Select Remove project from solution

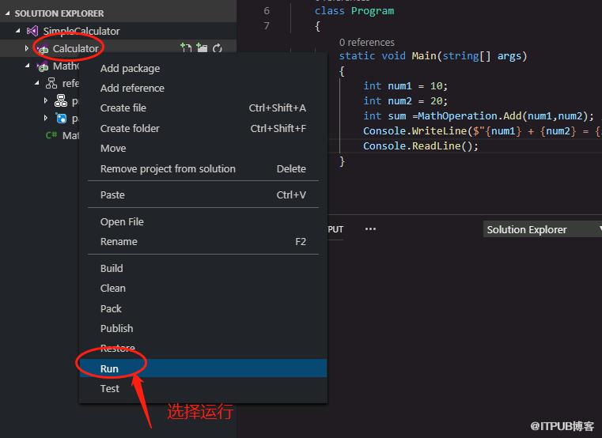coord(203,169)
